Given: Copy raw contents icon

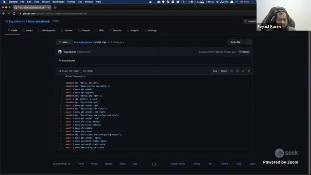Looking at the screenshot, I should click(238, 71).
